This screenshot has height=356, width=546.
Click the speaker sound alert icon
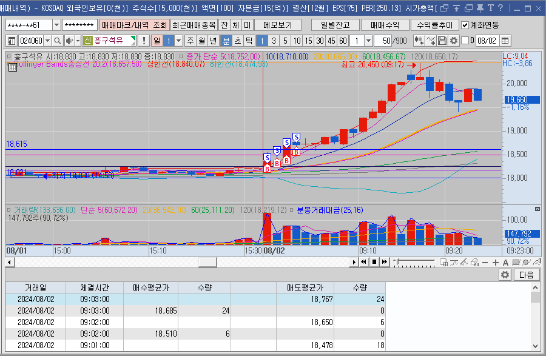pos(69,41)
